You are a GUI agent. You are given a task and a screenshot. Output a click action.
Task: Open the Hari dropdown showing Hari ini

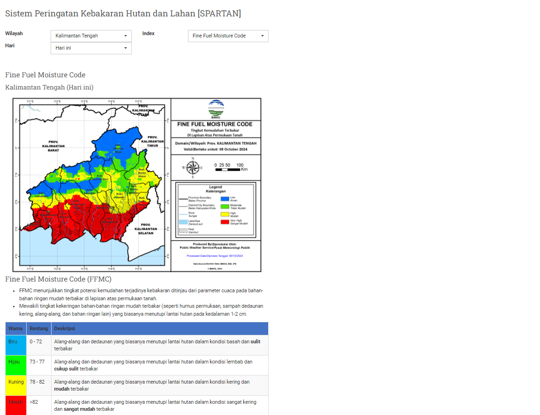click(91, 48)
